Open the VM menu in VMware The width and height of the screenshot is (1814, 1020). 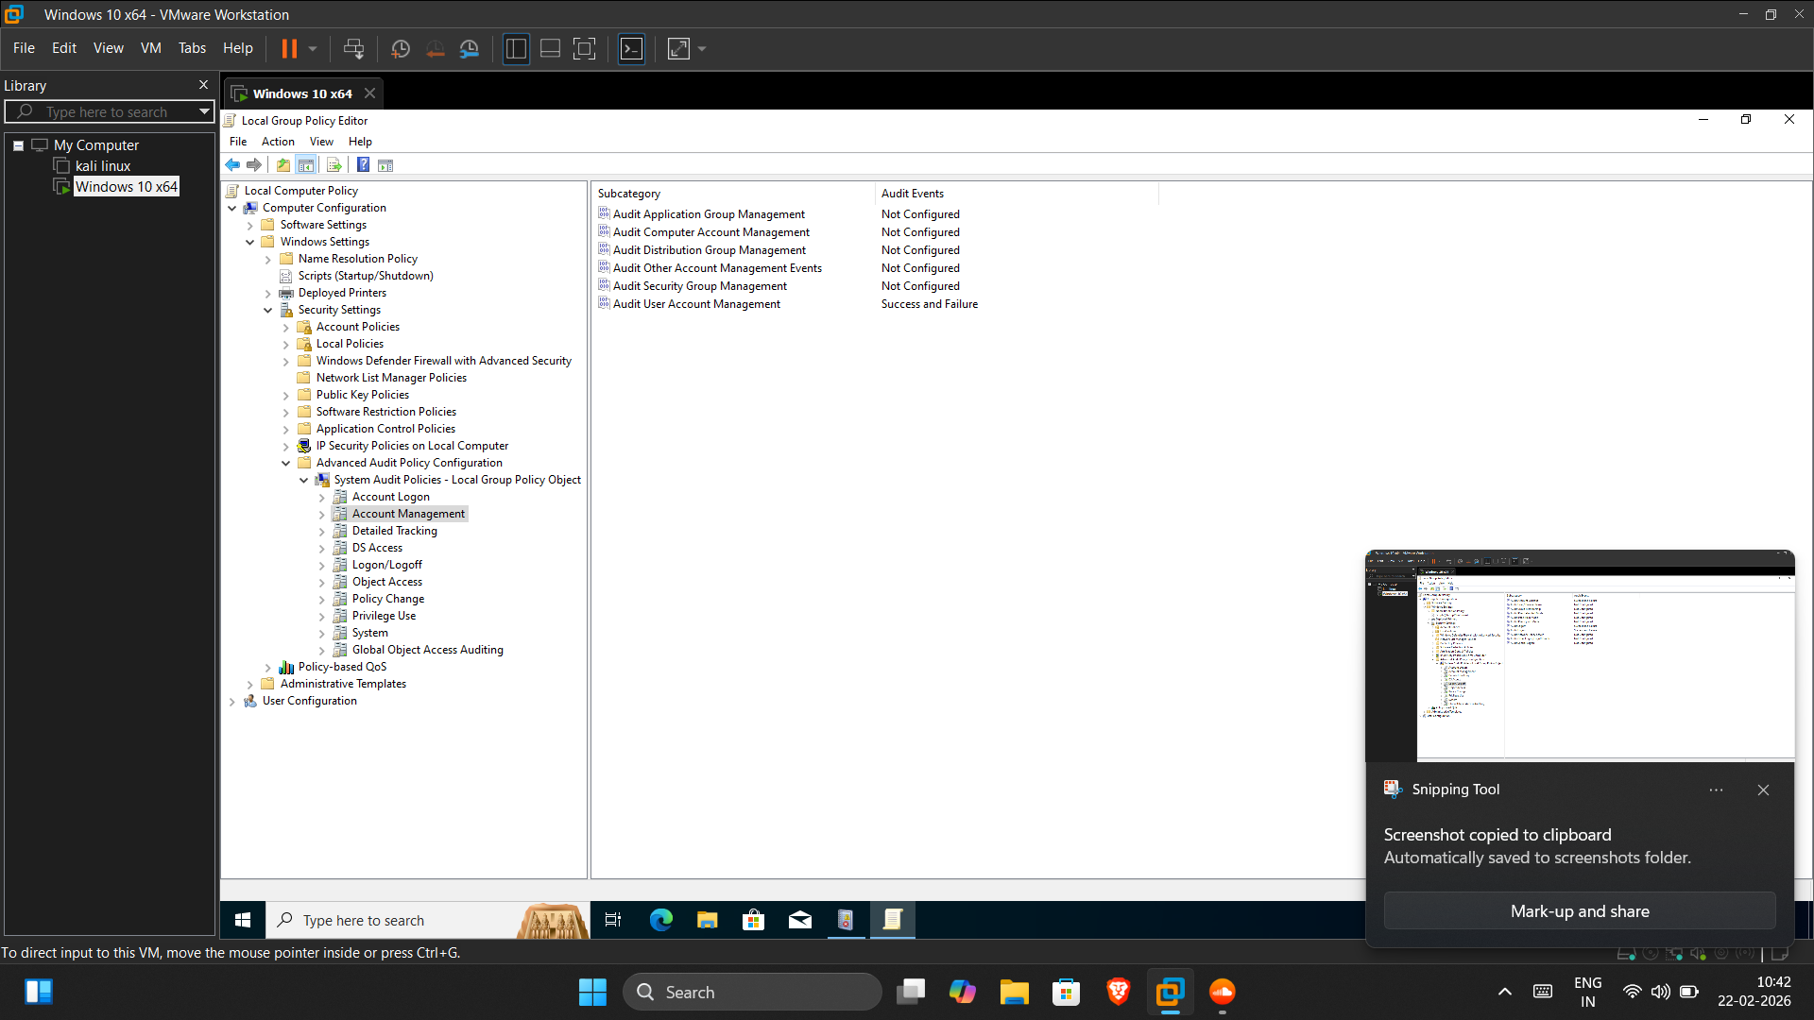[x=151, y=48]
